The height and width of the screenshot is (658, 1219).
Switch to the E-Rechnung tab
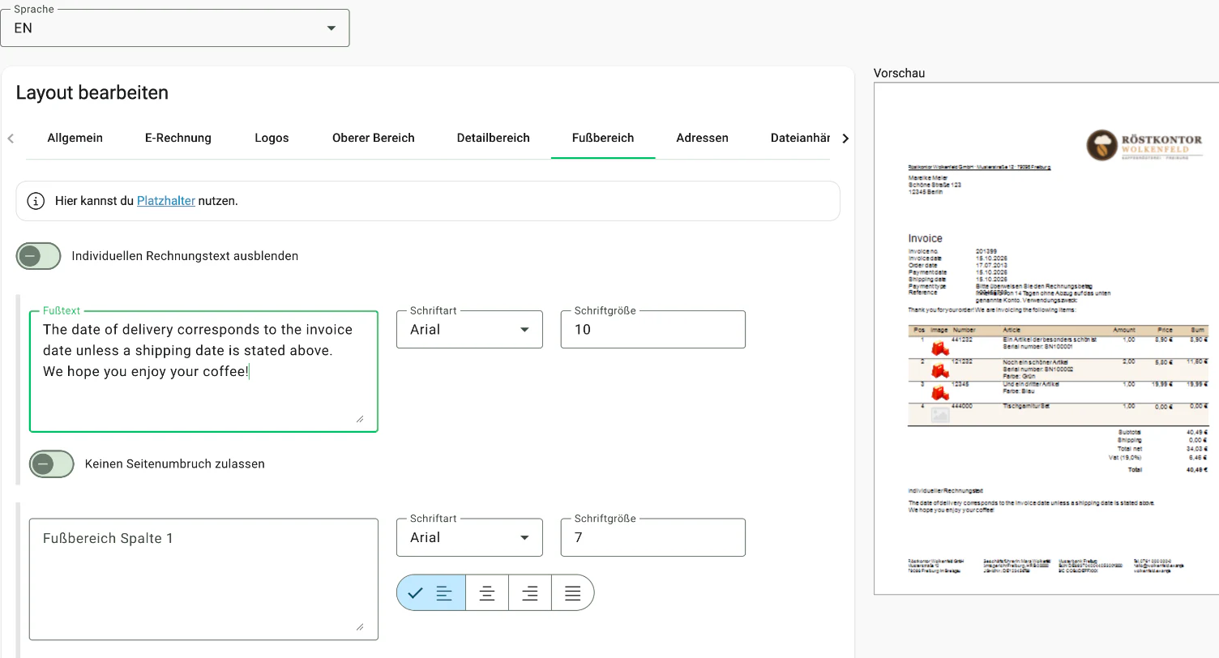pos(178,138)
